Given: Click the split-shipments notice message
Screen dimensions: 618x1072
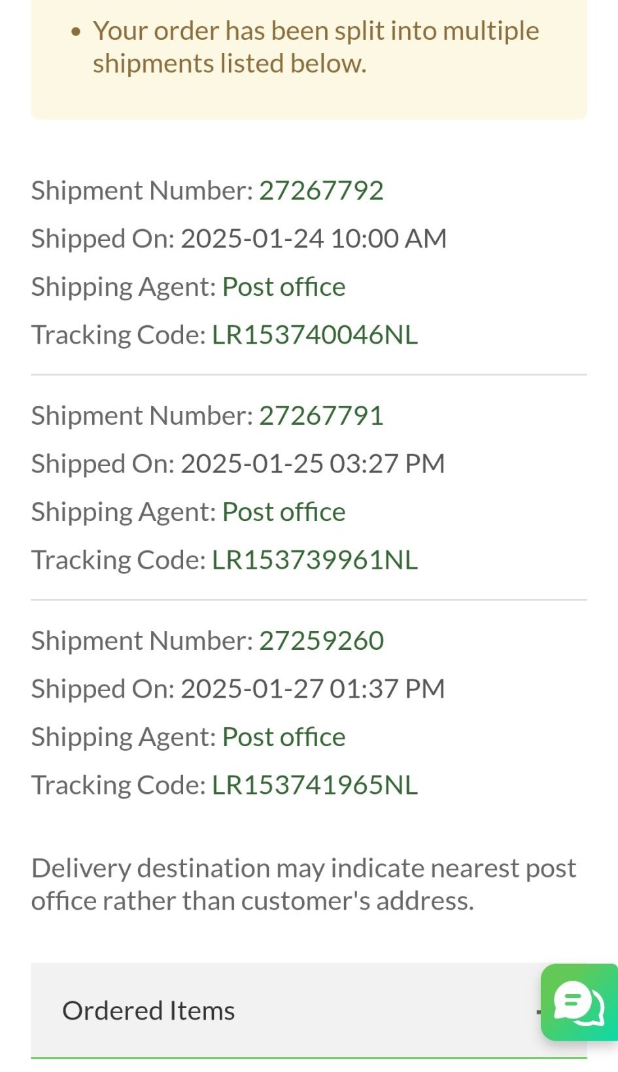Looking at the screenshot, I should pyautogui.click(x=315, y=47).
